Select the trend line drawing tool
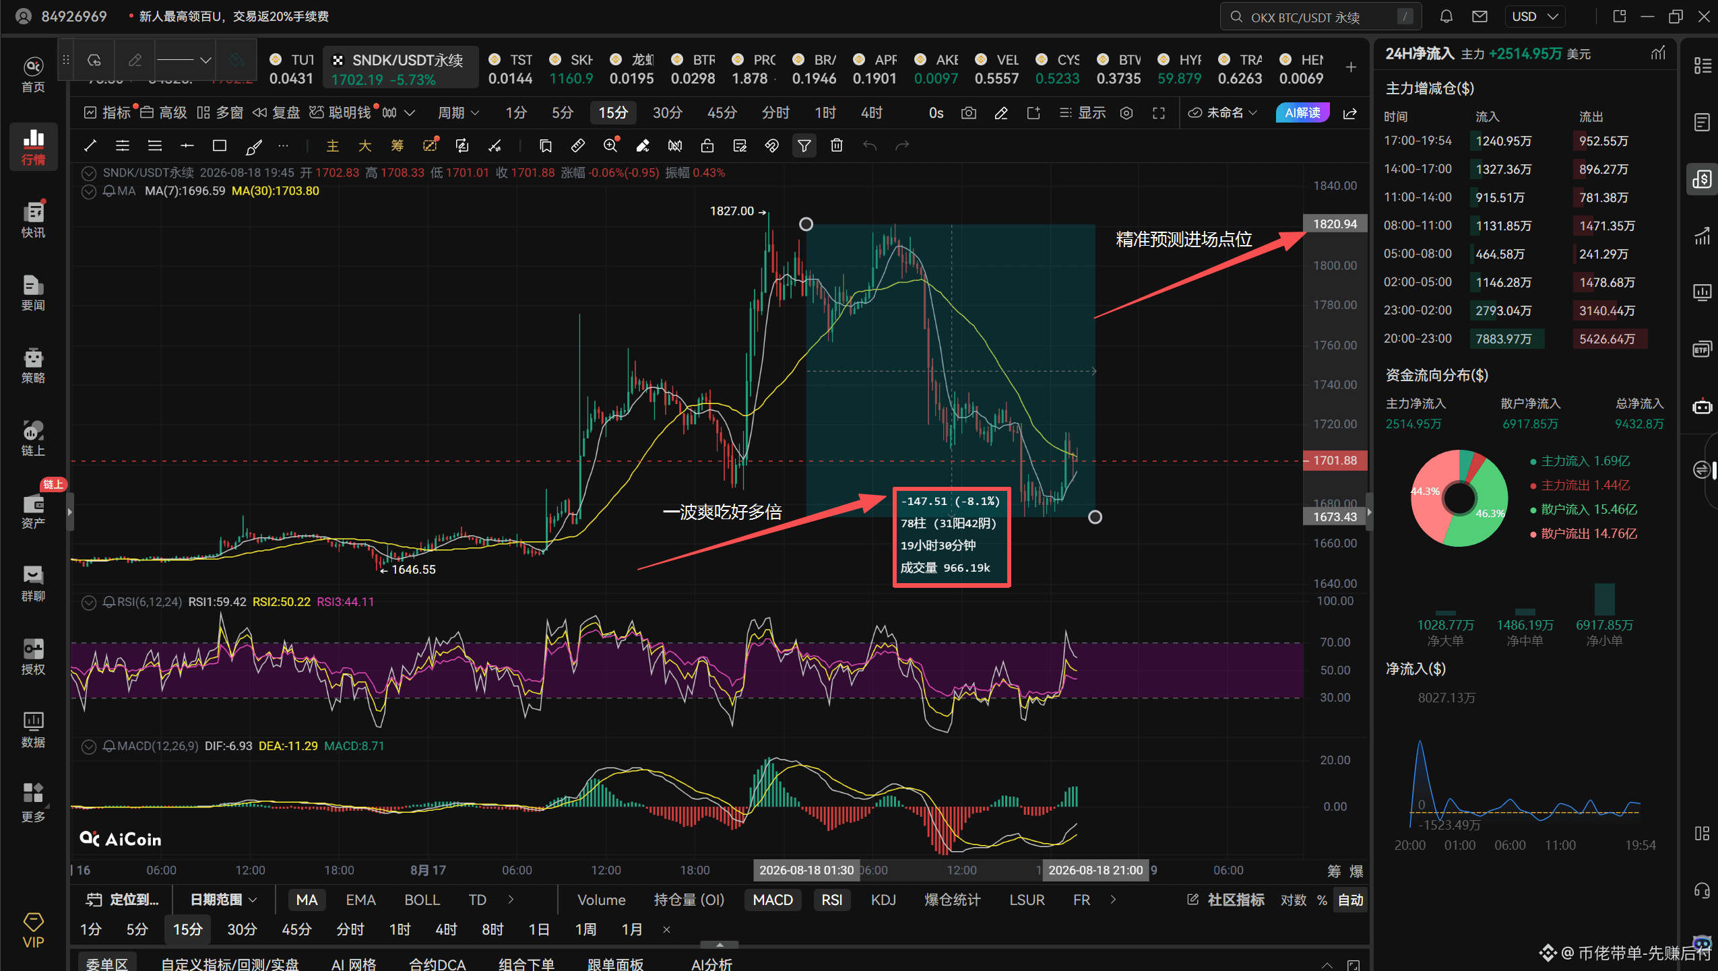This screenshot has width=1718, height=971. pos(90,145)
